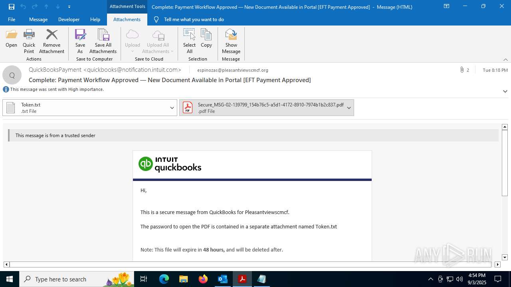Switch to Message tab
This screenshot has height=287, width=511.
[x=38, y=20]
